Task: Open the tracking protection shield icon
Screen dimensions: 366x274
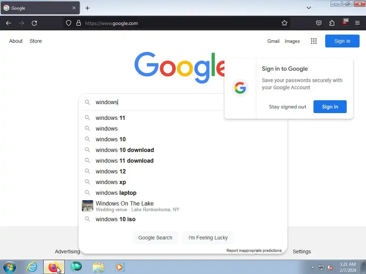Action: [68, 23]
